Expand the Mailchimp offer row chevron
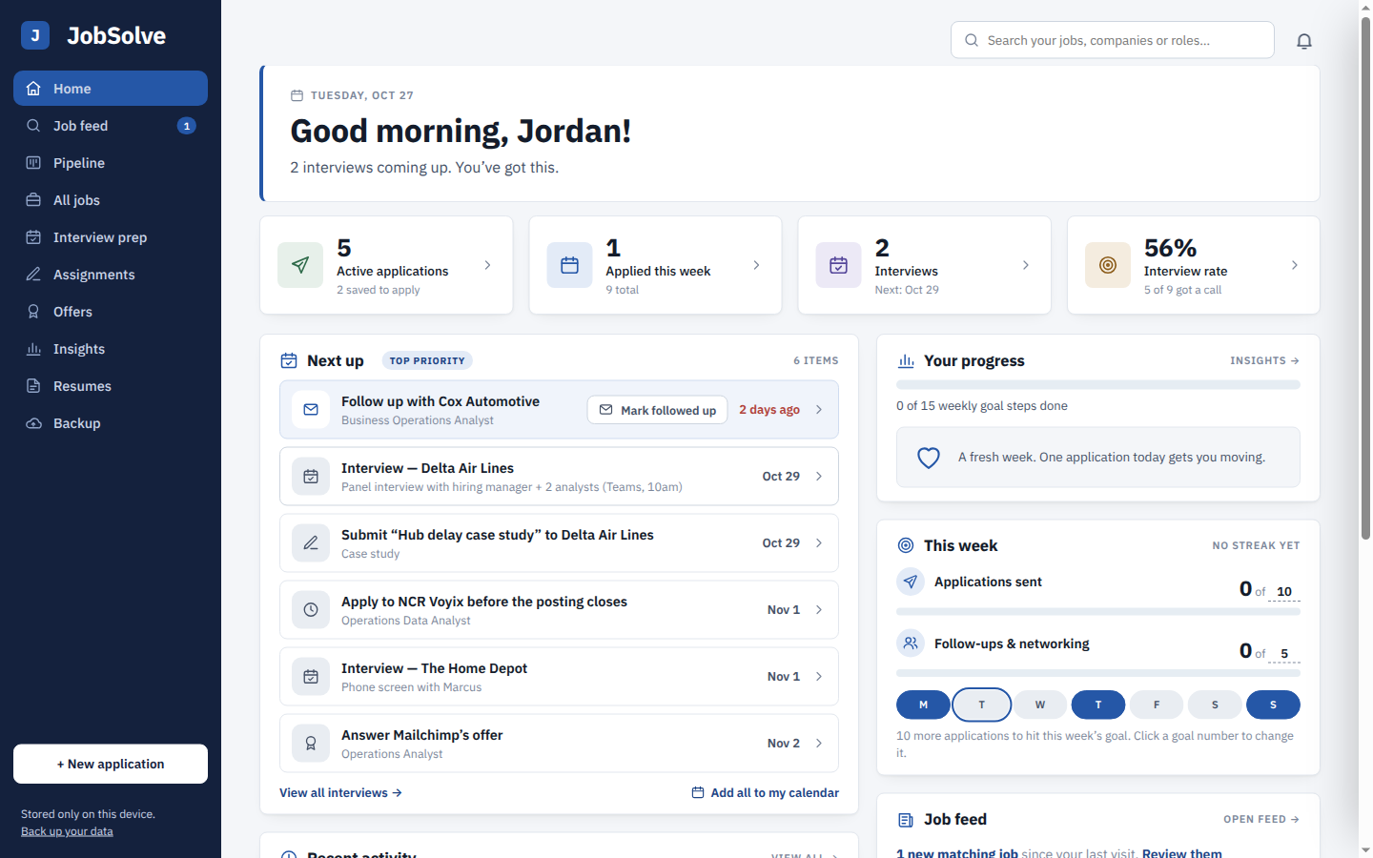Viewport: 1373px width, 858px height. pos(819,744)
